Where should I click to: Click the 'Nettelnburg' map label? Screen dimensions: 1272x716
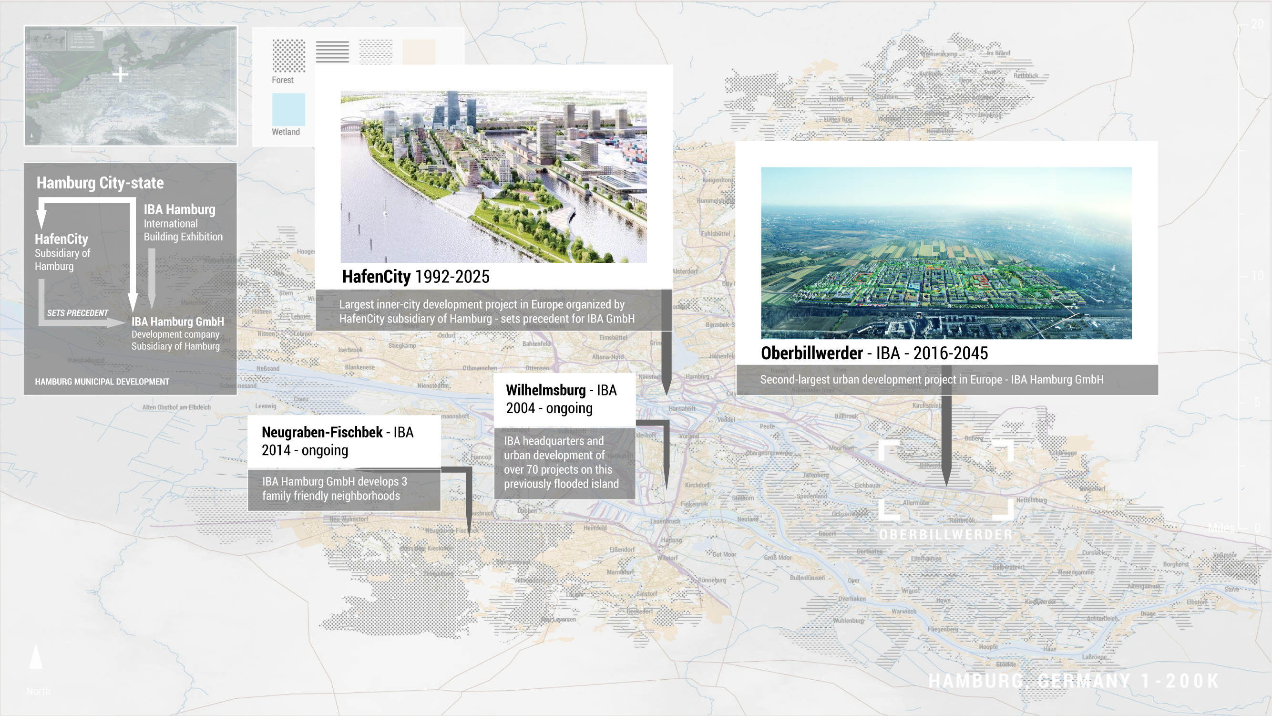tap(1032, 500)
